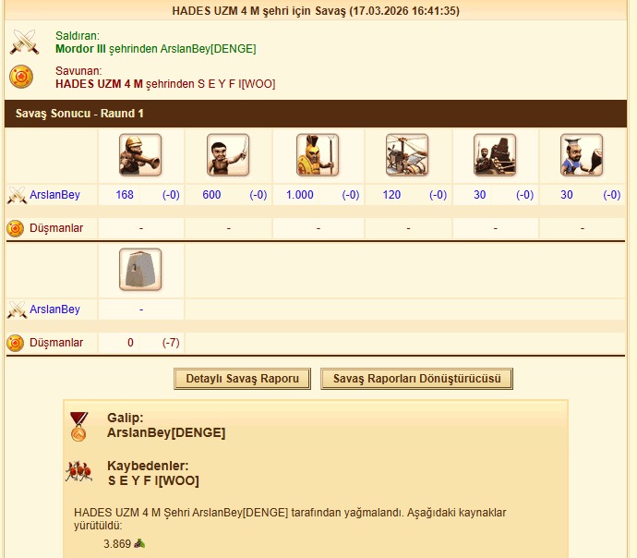Open attacker ArslanBey[DENGE] player link
Image resolution: width=637 pixels, height=558 pixels.
tap(208, 49)
